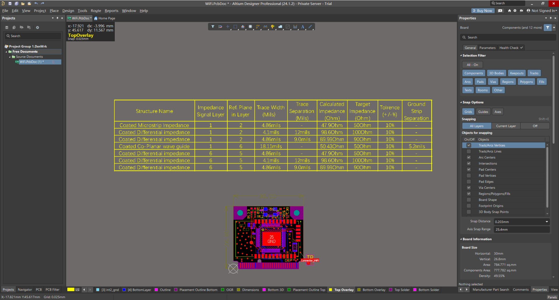The height and width of the screenshot is (300, 559).
Task: Open the Design menu
Action: [x=68, y=11]
